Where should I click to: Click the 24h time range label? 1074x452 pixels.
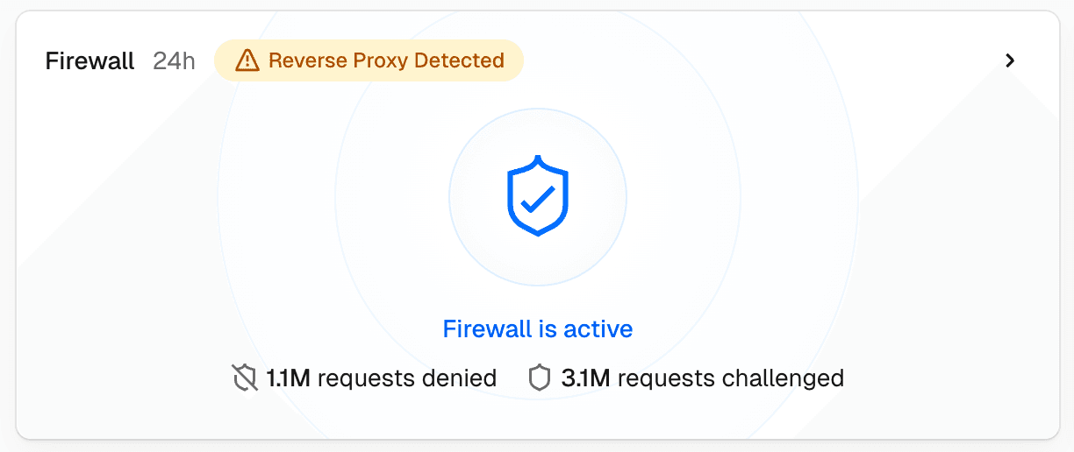(x=174, y=61)
